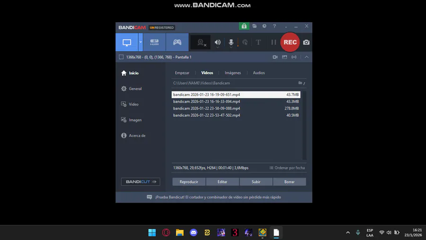Toggle speaker sound recording icon
Image resolution: width=426 pixels, height=240 pixels.
pos(218,43)
